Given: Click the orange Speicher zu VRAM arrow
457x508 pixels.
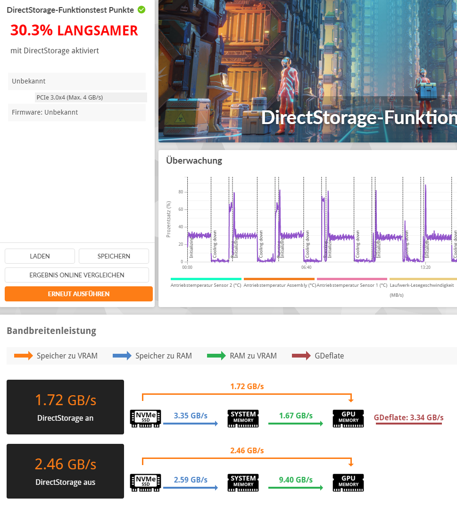Looking at the screenshot, I should coord(23,356).
